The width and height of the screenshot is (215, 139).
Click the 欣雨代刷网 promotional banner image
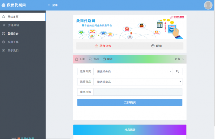coord(130,27)
